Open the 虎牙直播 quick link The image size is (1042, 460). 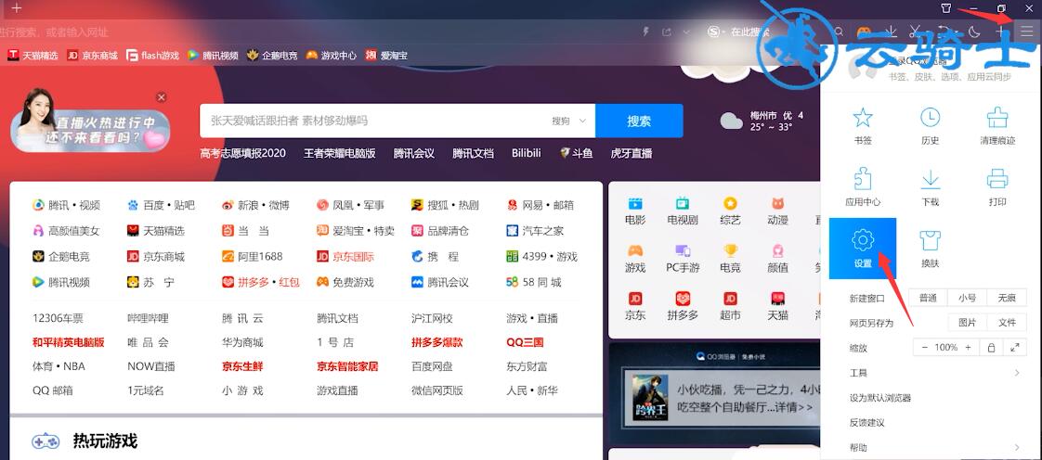click(632, 153)
